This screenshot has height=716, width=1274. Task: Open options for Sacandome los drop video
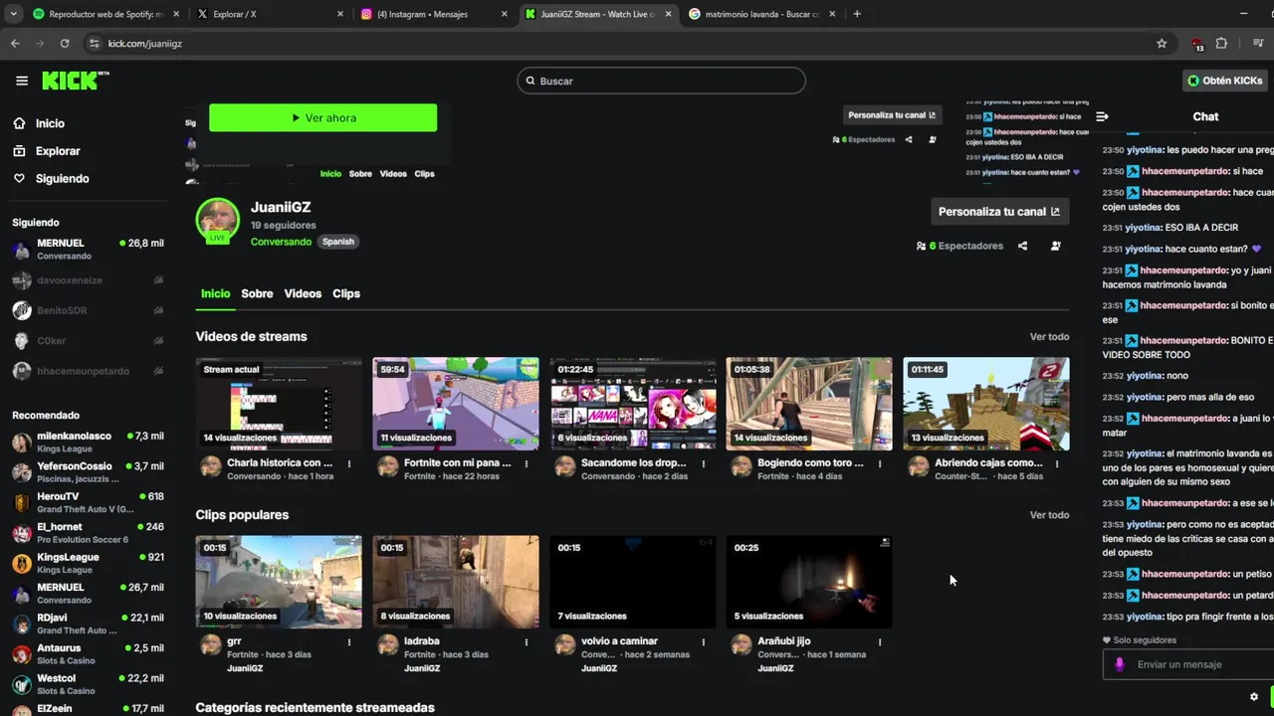[704, 463]
